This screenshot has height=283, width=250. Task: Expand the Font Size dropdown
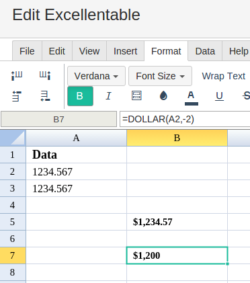(x=160, y=76)
